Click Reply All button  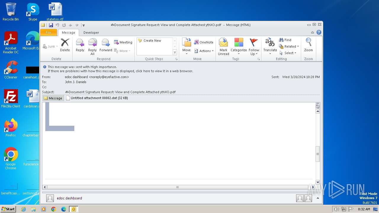pos(92,47)
